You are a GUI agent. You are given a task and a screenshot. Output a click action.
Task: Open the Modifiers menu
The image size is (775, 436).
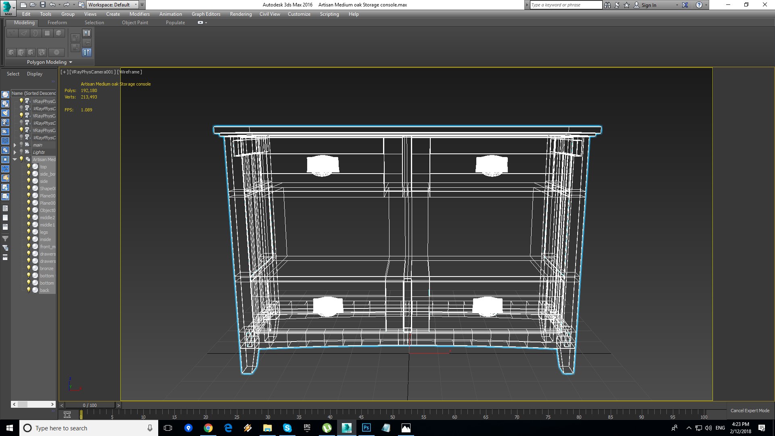(x=139, y=14)
